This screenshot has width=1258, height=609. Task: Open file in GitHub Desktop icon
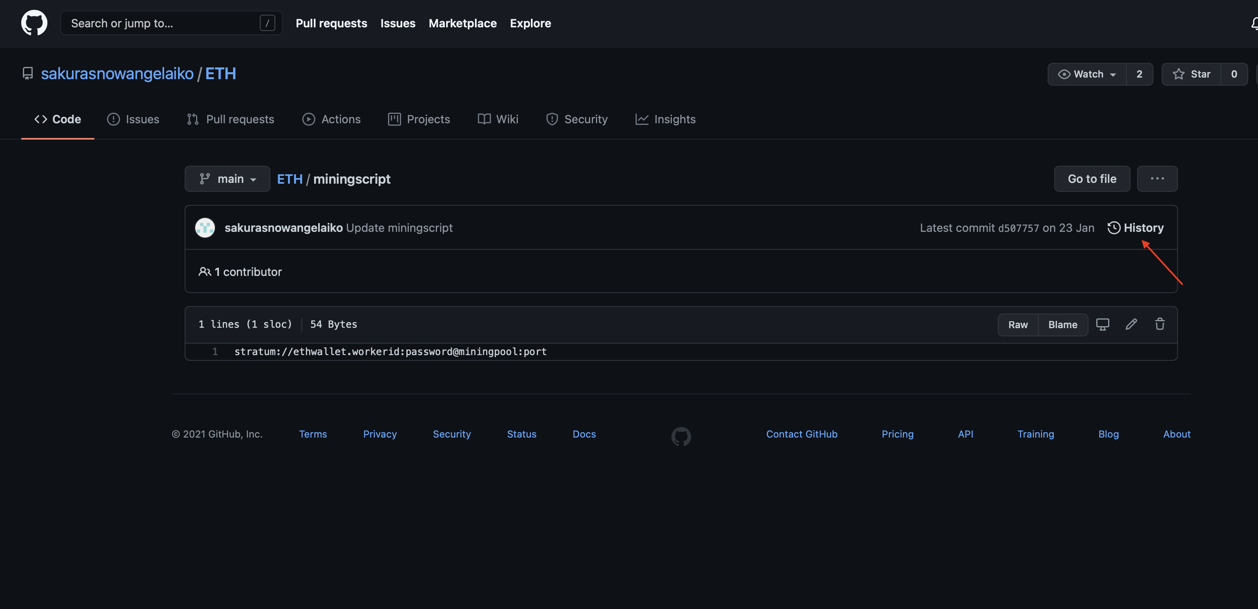1103,324
